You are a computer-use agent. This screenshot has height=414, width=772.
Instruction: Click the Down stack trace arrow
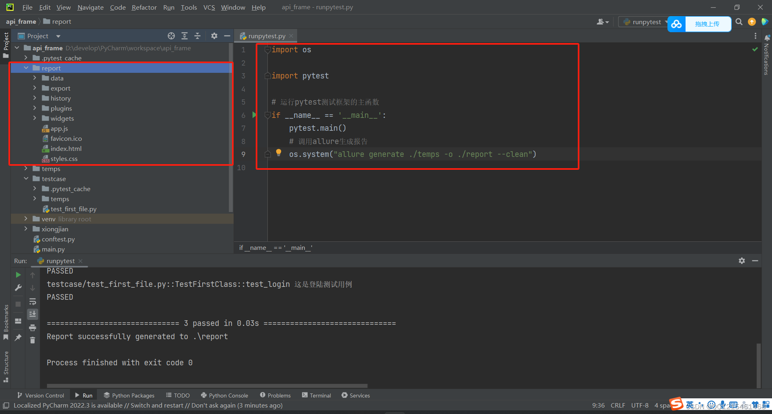(x=33, y=288)
